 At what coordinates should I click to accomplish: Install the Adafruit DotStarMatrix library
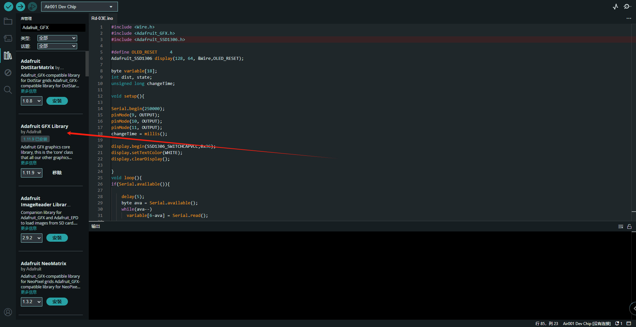[x=57, y=101]
